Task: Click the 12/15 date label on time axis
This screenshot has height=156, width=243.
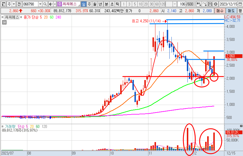Action: [x=231, y=153]
